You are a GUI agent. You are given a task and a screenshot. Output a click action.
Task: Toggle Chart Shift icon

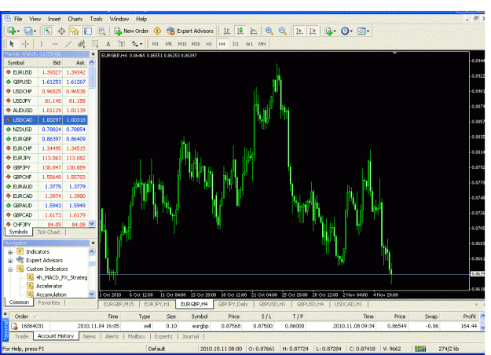[313, 31]
